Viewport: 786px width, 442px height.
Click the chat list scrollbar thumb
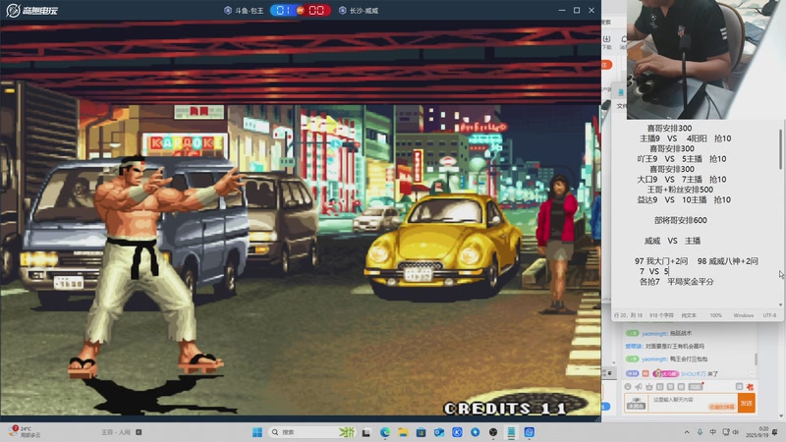(756, 359)
